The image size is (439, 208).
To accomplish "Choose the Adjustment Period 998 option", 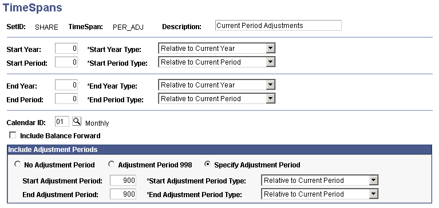I will [112, 165].
